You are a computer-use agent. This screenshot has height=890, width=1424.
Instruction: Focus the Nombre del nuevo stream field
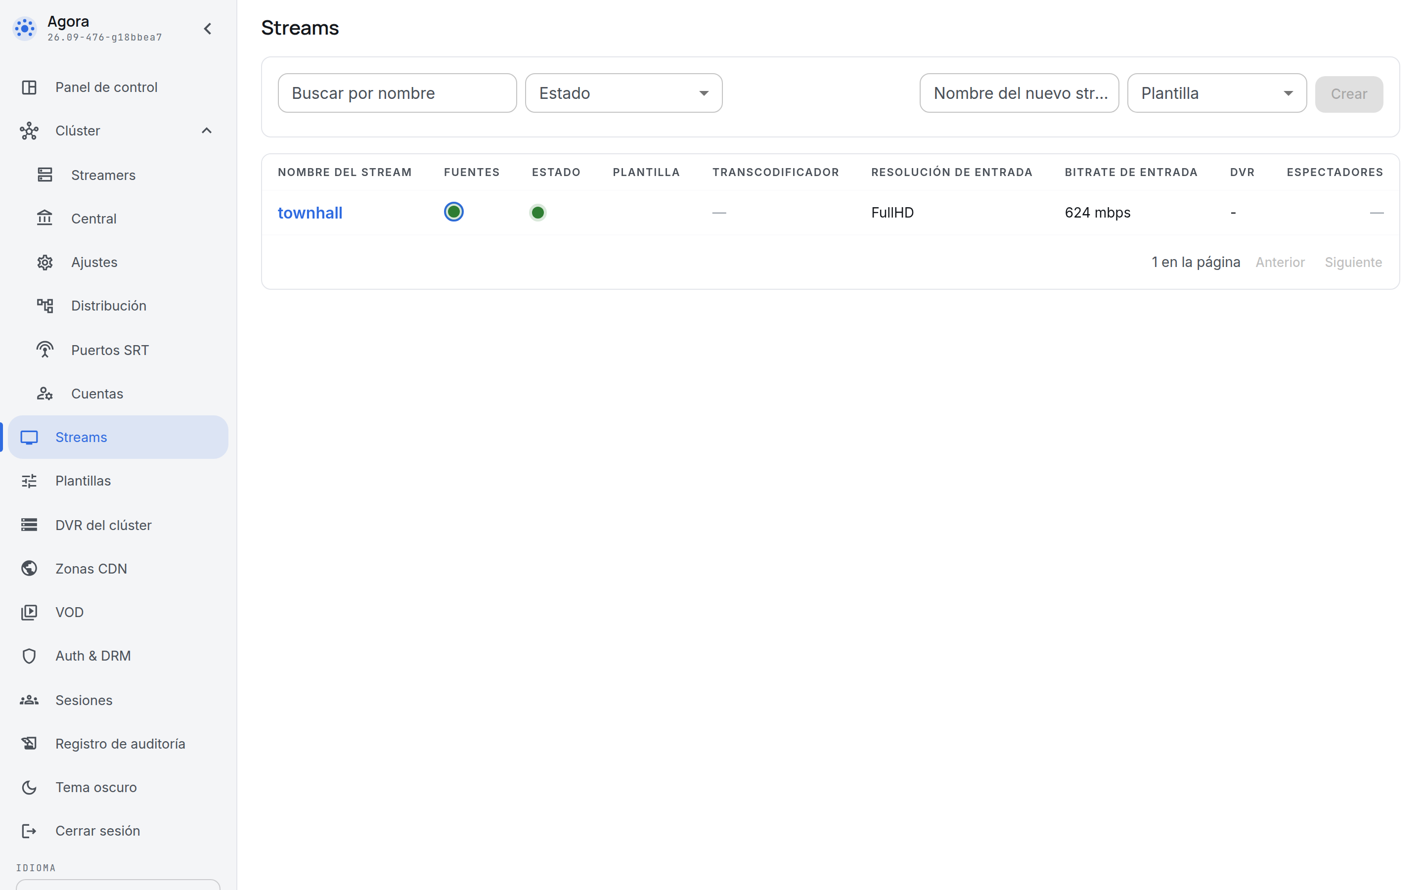pos(1019,93)
